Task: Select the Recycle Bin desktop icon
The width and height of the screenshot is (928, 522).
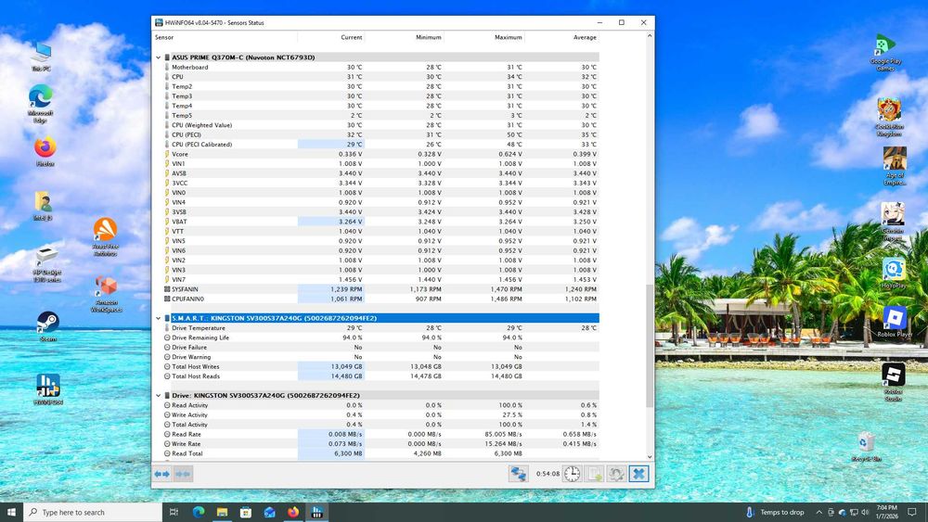Action: pos(866,447)
